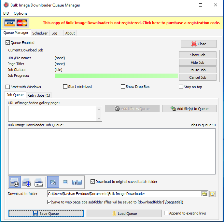Click the Hide Job button
Viewport: 224px width, 222px height.
click(198, 62)
